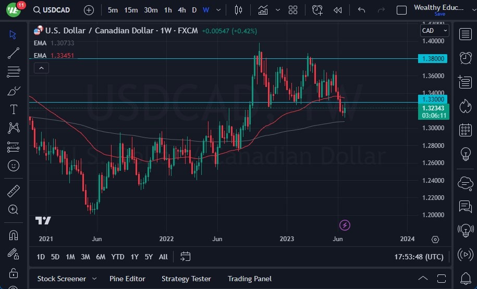Image resolution: width=477 pixels, height=289 pixels.
Task: Select the Text tool in left toolbar
Action: coord(14,109)
